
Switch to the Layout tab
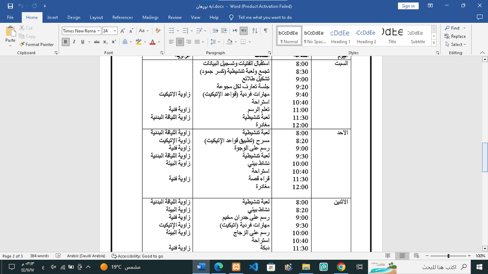(96, 18)
